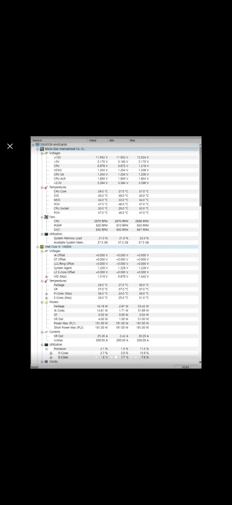Collapse the Intel Core i5 13600K node
The width and height of the screenshot is (232, 505).
[37, 247]
